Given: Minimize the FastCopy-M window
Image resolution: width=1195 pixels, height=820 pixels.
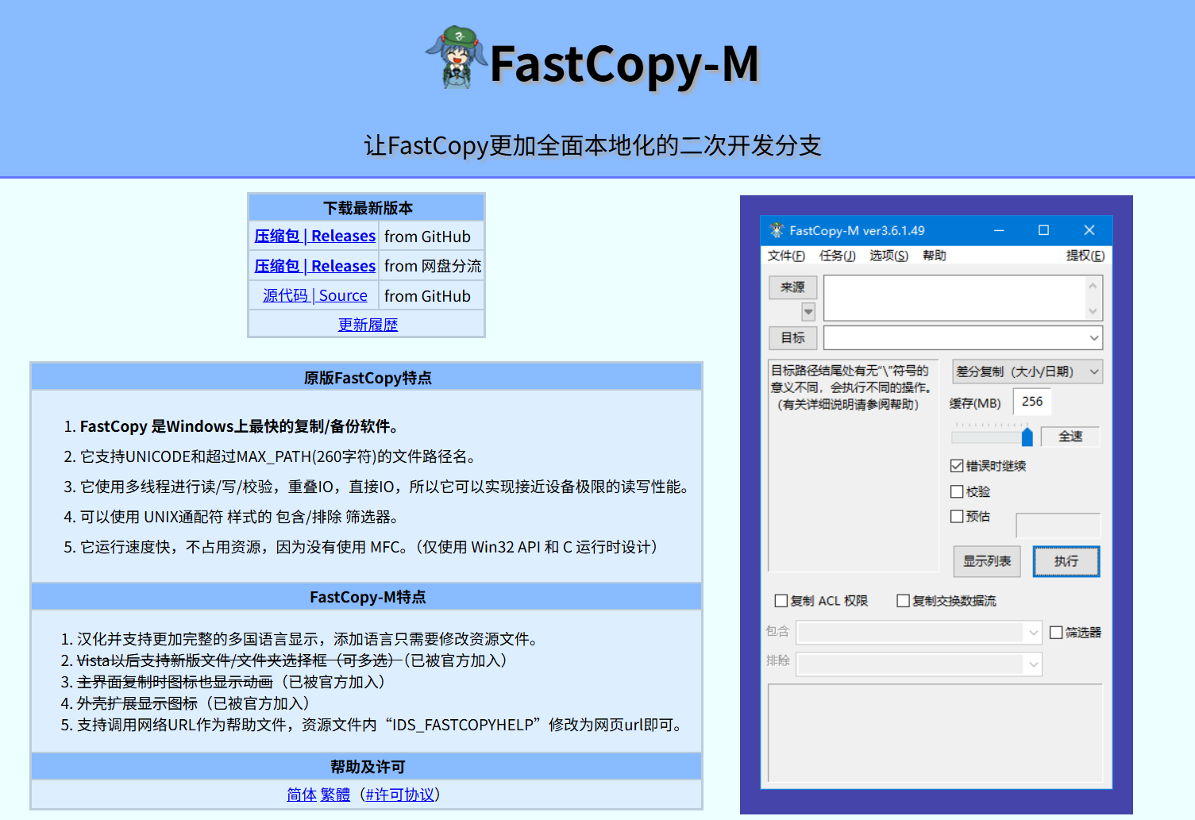Looking at the screenshot, I should coord(999,230).
